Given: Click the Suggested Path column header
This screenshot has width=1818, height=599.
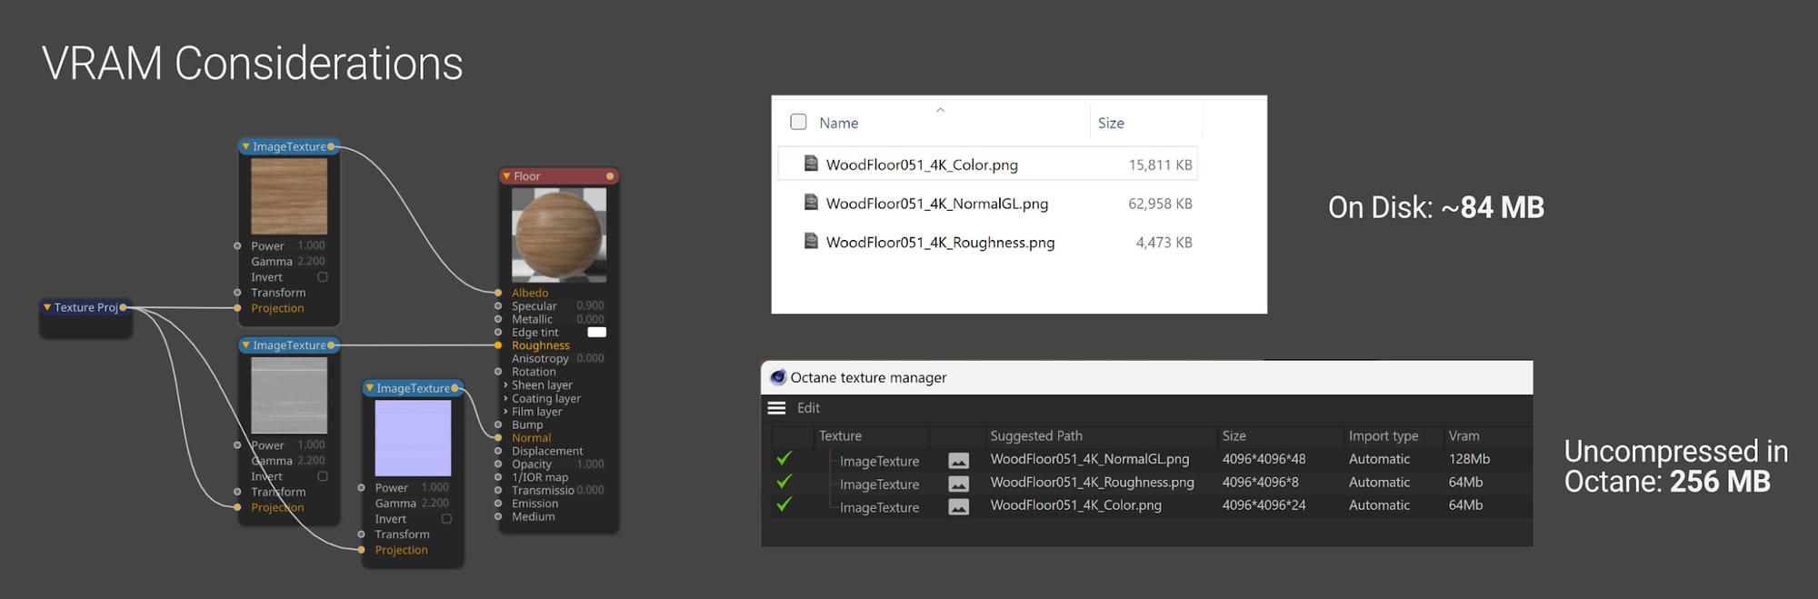Looking at the screenshot, I should pos(1036,436).
